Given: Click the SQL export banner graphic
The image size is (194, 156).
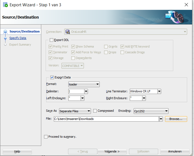Looking at the screenshot, I should pos(175,17).
